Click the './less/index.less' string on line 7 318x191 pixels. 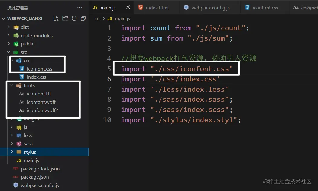pyautogui.click(x=189, y=89)
